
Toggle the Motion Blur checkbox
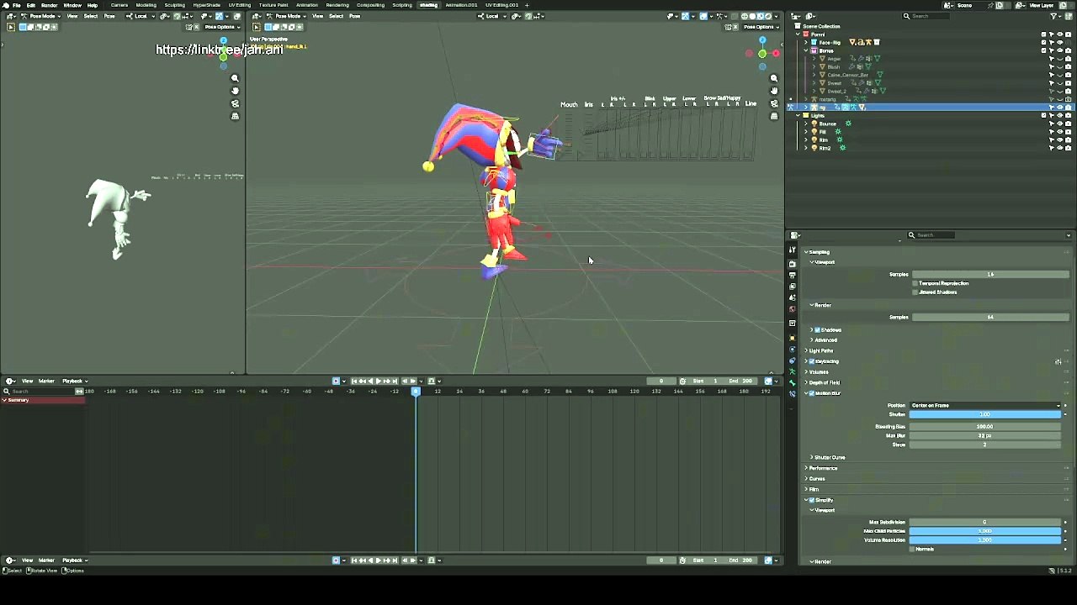click(x=812, y=393)
